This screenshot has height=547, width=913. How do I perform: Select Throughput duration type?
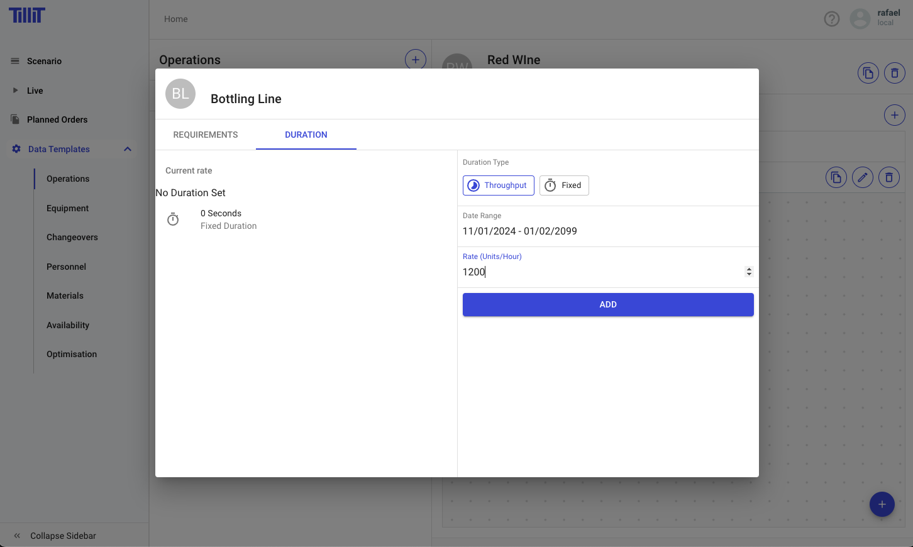pos(498,185)
